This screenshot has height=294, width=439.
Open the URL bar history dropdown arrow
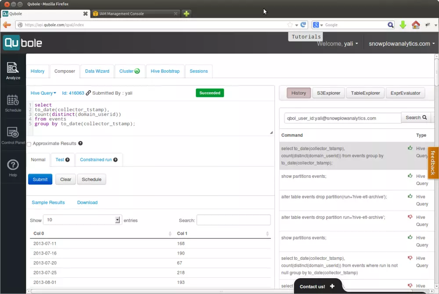coord(296,25)
